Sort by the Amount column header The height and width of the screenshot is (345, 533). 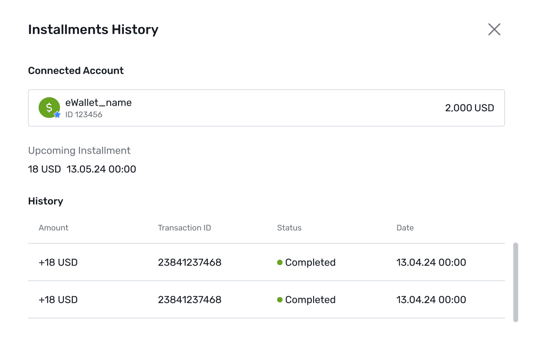point(53,228)
